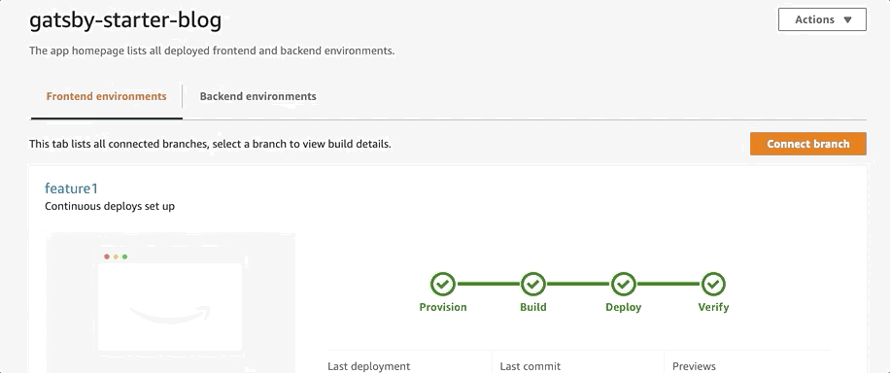Switch to the Backend environments tab

(257, 96)
